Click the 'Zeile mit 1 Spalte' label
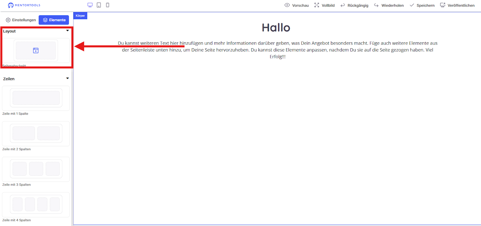Screen dimensions: 481x226 click(x=15, y=114)
